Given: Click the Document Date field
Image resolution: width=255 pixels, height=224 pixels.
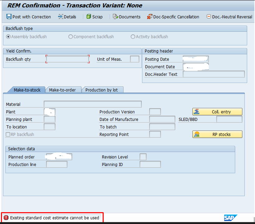Looking at the screenshot, I should (196, 67).
